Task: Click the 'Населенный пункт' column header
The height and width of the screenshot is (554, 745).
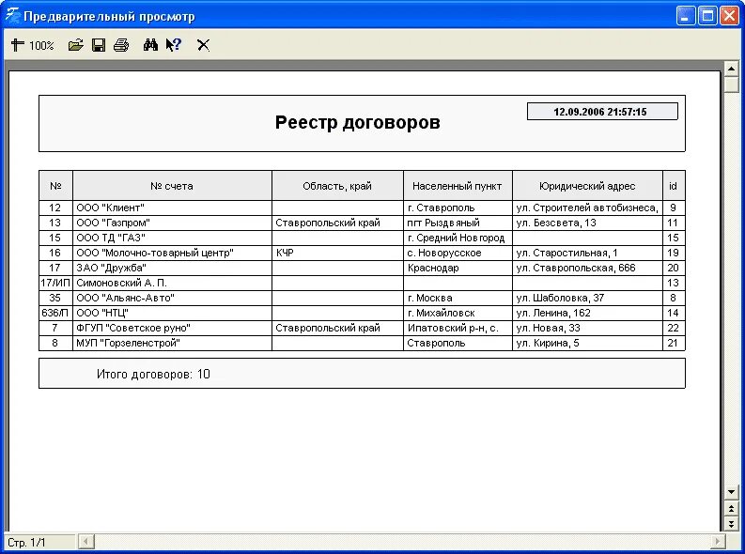Action: 458,186
